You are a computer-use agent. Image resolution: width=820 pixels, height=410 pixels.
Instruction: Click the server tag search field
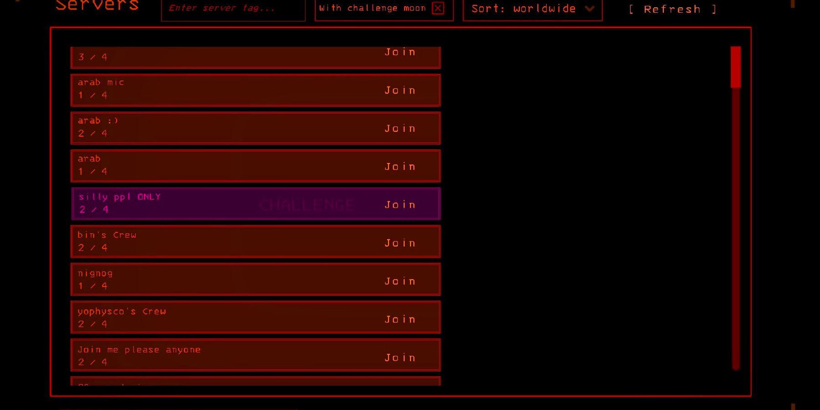tap(233, 8)
